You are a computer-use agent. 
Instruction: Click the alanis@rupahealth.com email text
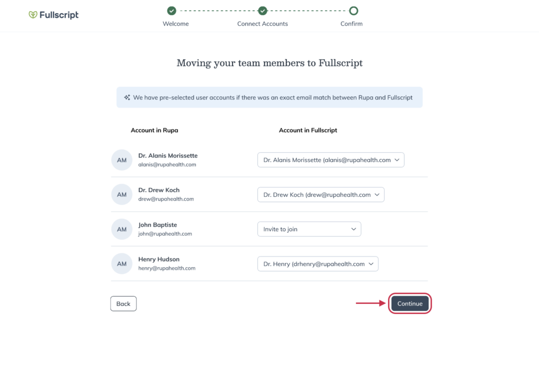pyautogui.click(x=167, y=165)
